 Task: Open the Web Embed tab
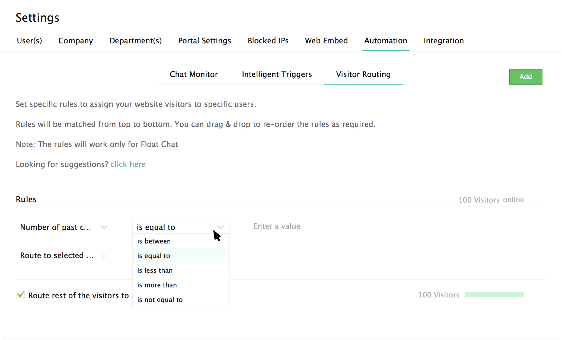point(326,41)
